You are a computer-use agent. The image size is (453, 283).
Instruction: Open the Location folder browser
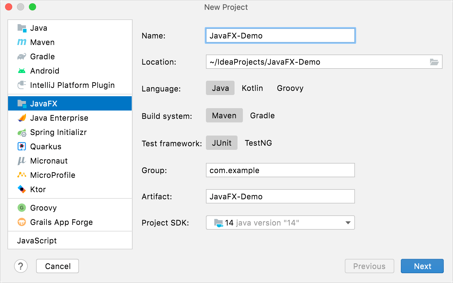point(435,62)
